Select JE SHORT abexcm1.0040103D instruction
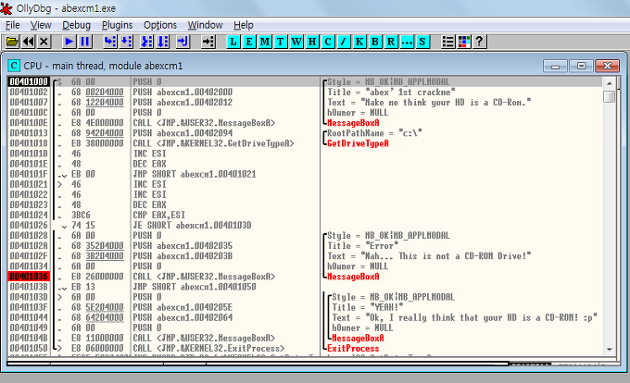630x383 pixels. (192, 225)
